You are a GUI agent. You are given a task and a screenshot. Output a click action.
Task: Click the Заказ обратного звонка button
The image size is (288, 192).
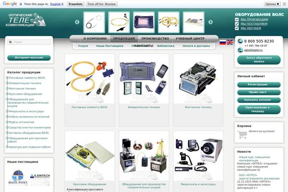[259, 60]
